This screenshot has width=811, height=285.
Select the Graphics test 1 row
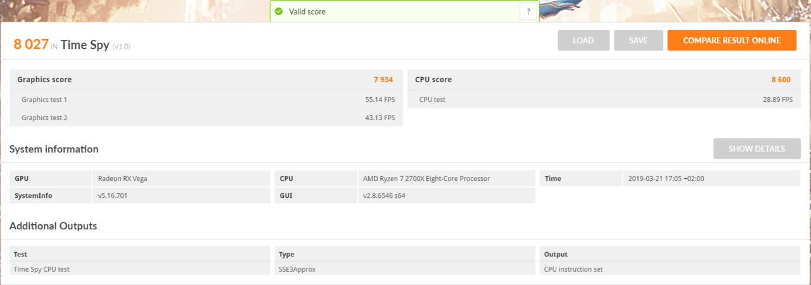(x=207, y=99)
